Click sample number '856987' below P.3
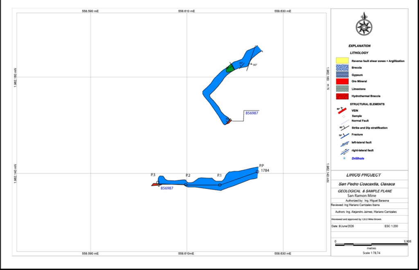Image resolution: width=419 pixels, height=270 pixels. (167, 188)
